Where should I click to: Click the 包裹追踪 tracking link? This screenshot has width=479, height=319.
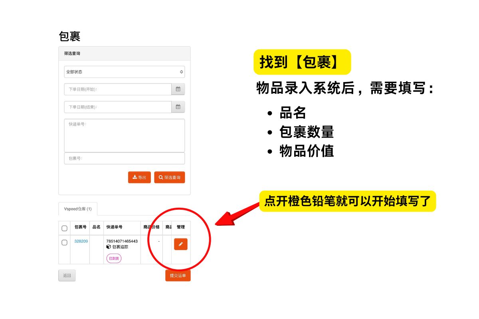point(120,247)
